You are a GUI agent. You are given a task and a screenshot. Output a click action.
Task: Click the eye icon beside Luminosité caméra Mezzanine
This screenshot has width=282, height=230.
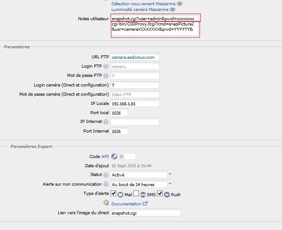(172, 9)
